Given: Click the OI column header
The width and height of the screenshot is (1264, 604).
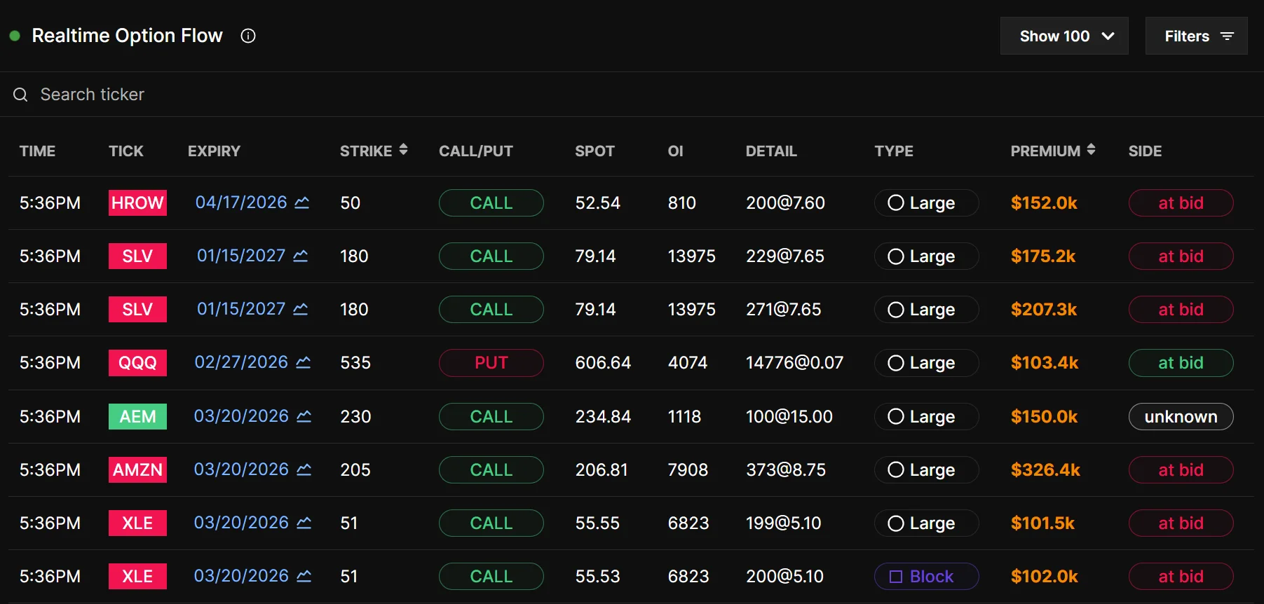Looking at the screenshot, I should coord(676,151).
